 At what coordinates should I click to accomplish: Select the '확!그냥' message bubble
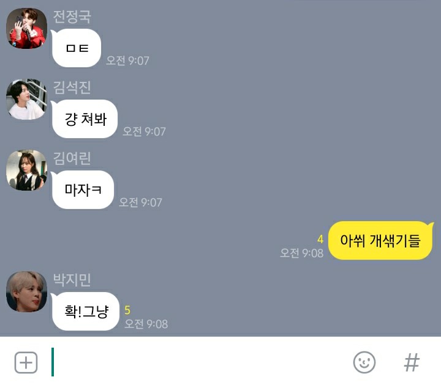point(85,312)
